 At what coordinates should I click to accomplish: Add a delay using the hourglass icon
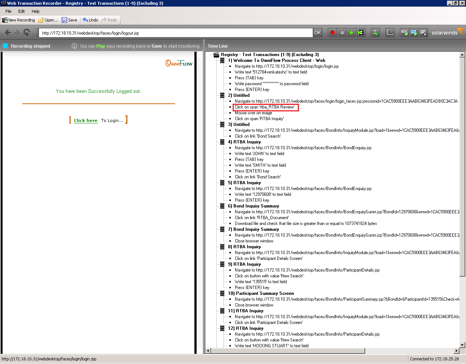coord(375,32)
